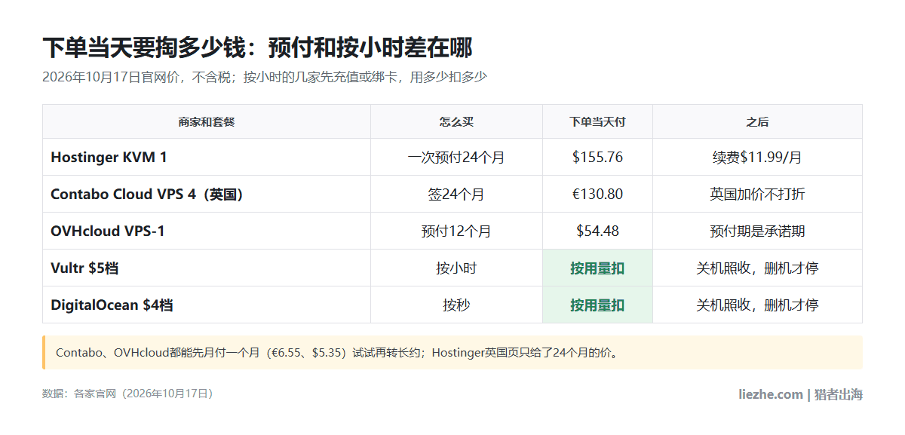Click 关机照收，删机才停 in the Vultr row

point(757,268)
